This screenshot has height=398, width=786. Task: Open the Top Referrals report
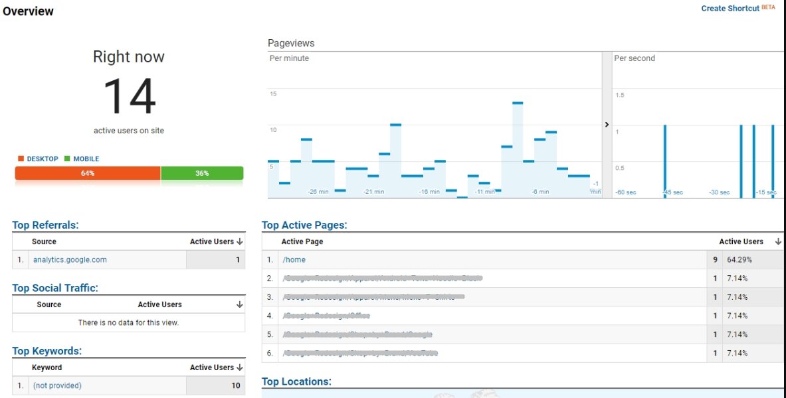[x=45, y=226]
